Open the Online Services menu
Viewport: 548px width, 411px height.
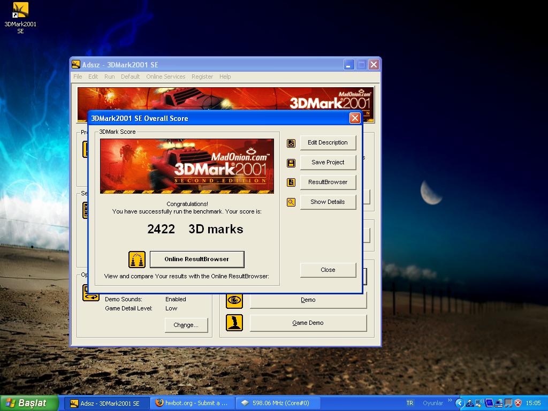pos(166,77)
